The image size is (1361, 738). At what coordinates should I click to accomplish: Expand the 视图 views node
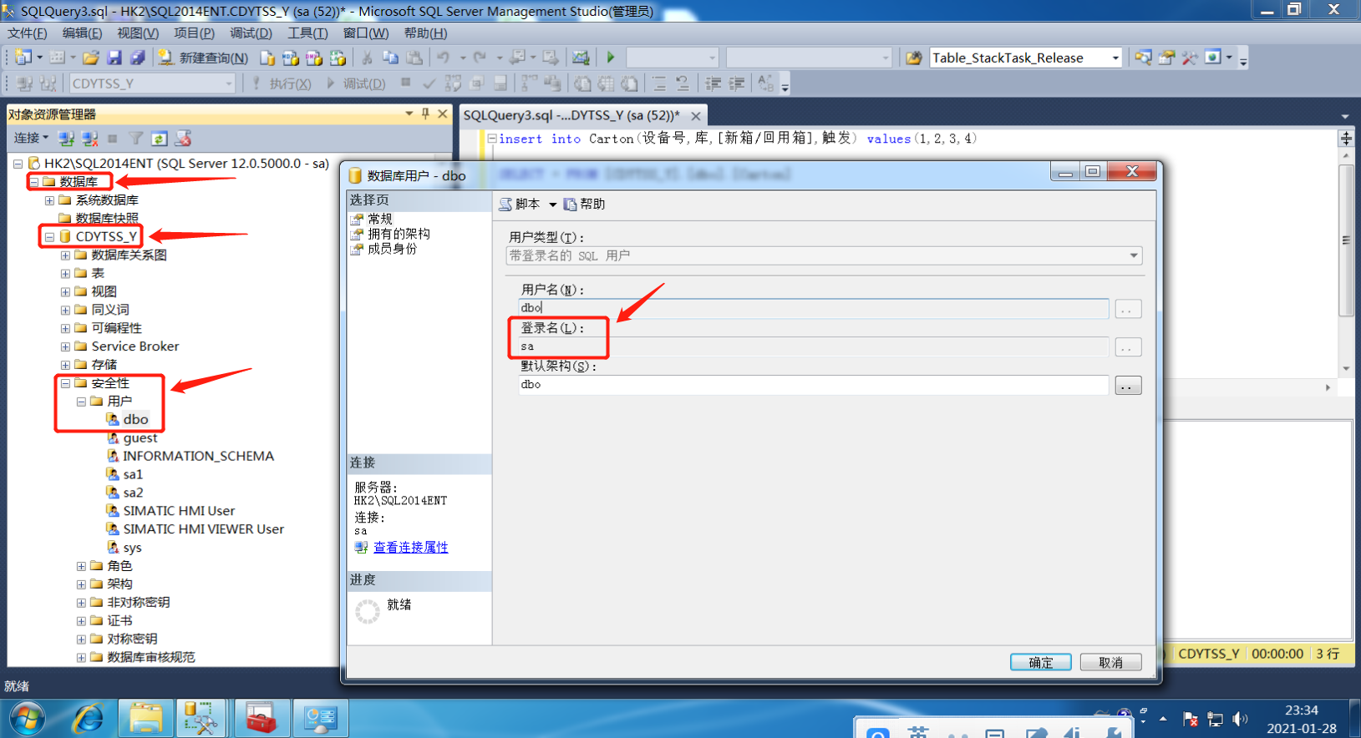tap(65, 291)
